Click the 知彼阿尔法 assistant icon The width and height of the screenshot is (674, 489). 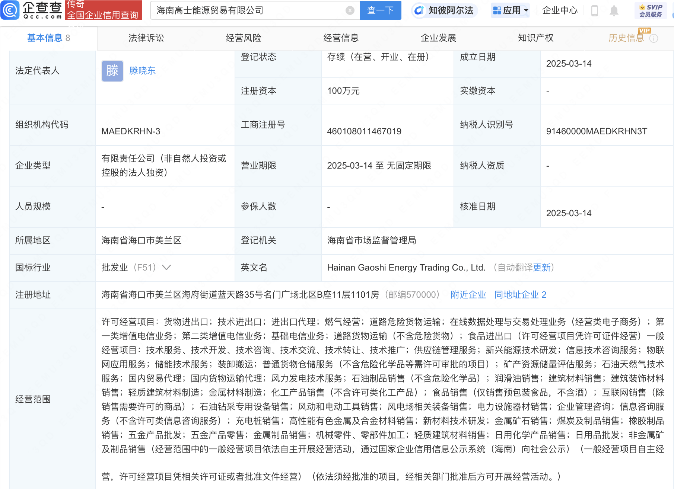pos(419,10)
